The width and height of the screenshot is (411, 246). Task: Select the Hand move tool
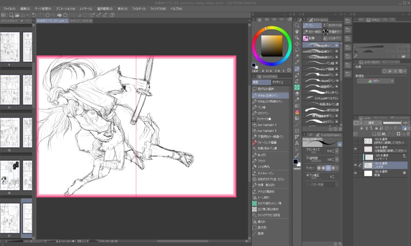pos(297,31)
